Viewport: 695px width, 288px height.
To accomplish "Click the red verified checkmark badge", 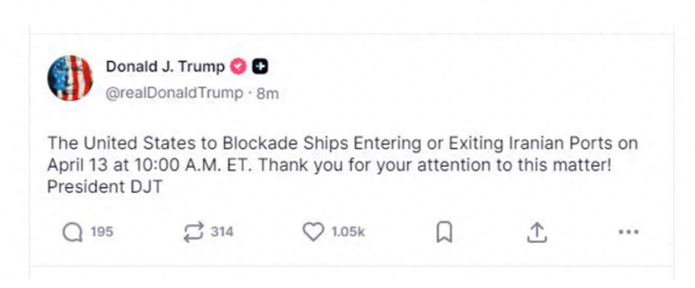I will [238, 67].
